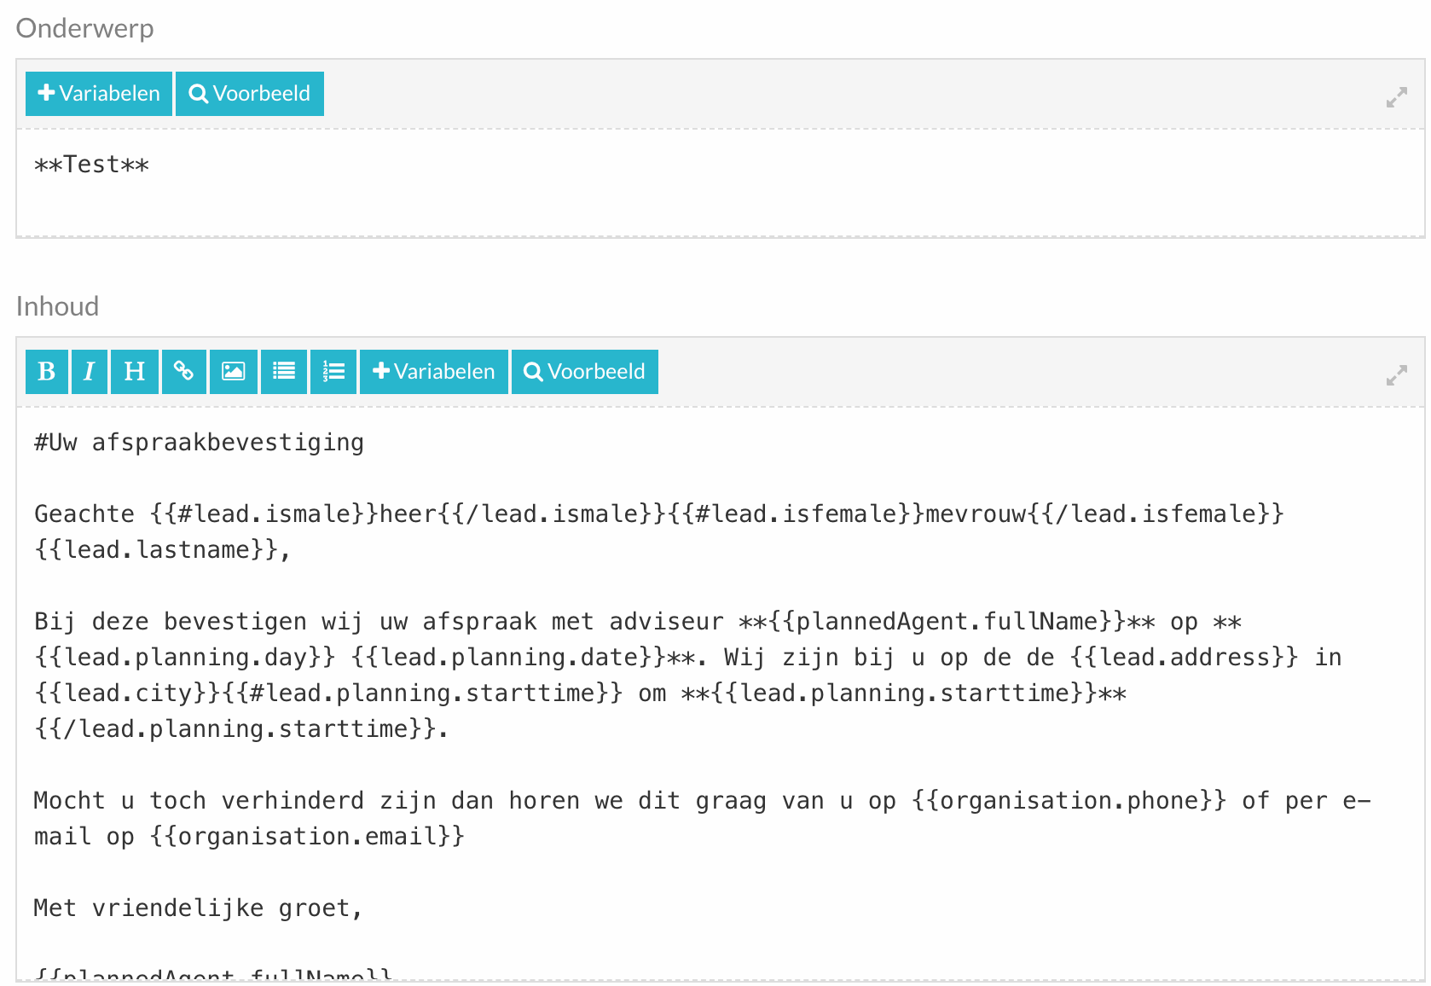Screen dimensions: 1431x986
Task: Click the '{{lead.lastname}},' line
Action: point(162,550)
